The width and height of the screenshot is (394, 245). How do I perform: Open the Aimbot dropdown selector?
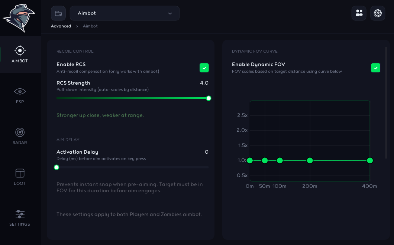click(125, 13)
